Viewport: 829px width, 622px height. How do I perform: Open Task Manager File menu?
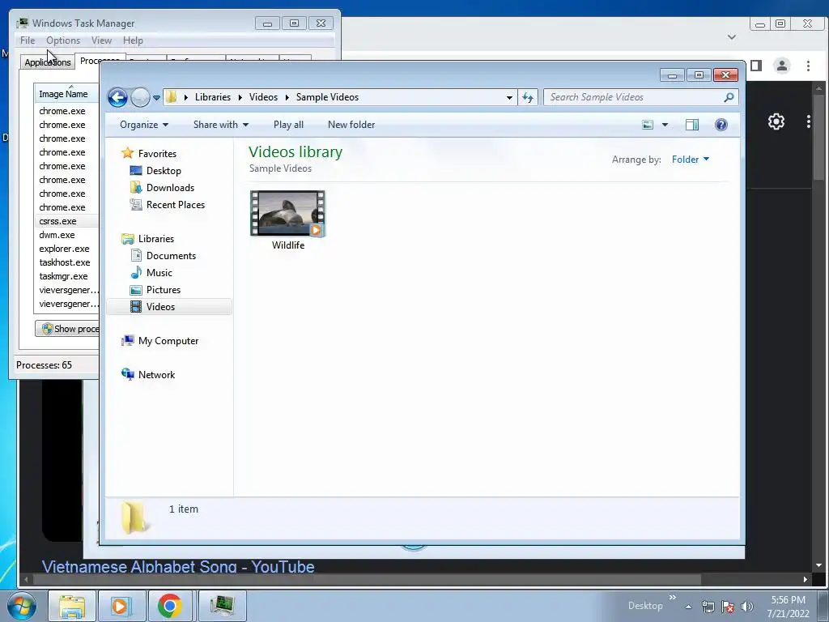(x=28, y=40)
